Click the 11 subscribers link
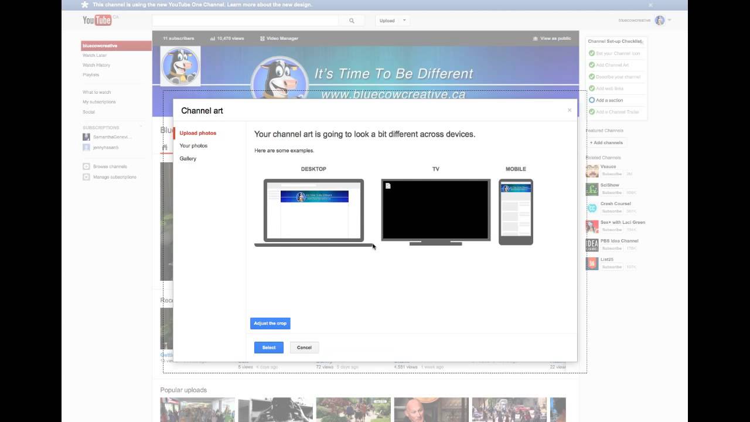The image size is (750, 422). [179, 38]
